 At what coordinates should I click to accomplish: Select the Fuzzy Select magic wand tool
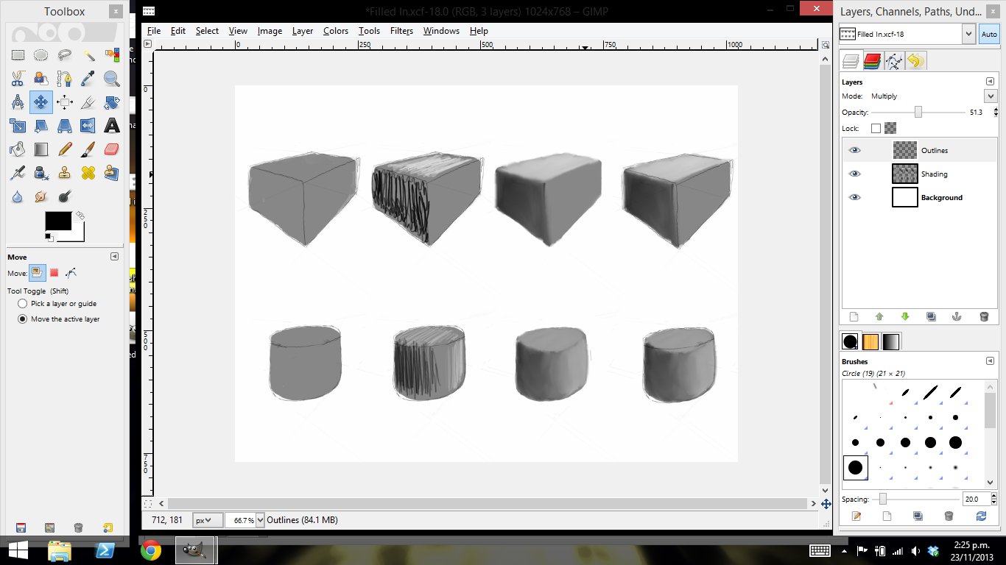coord(88,55)
